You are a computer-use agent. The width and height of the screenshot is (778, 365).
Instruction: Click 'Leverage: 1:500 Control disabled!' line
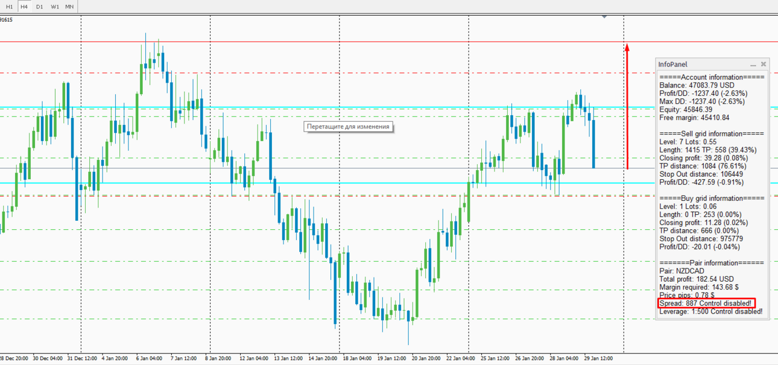click(x=710, y=311)
